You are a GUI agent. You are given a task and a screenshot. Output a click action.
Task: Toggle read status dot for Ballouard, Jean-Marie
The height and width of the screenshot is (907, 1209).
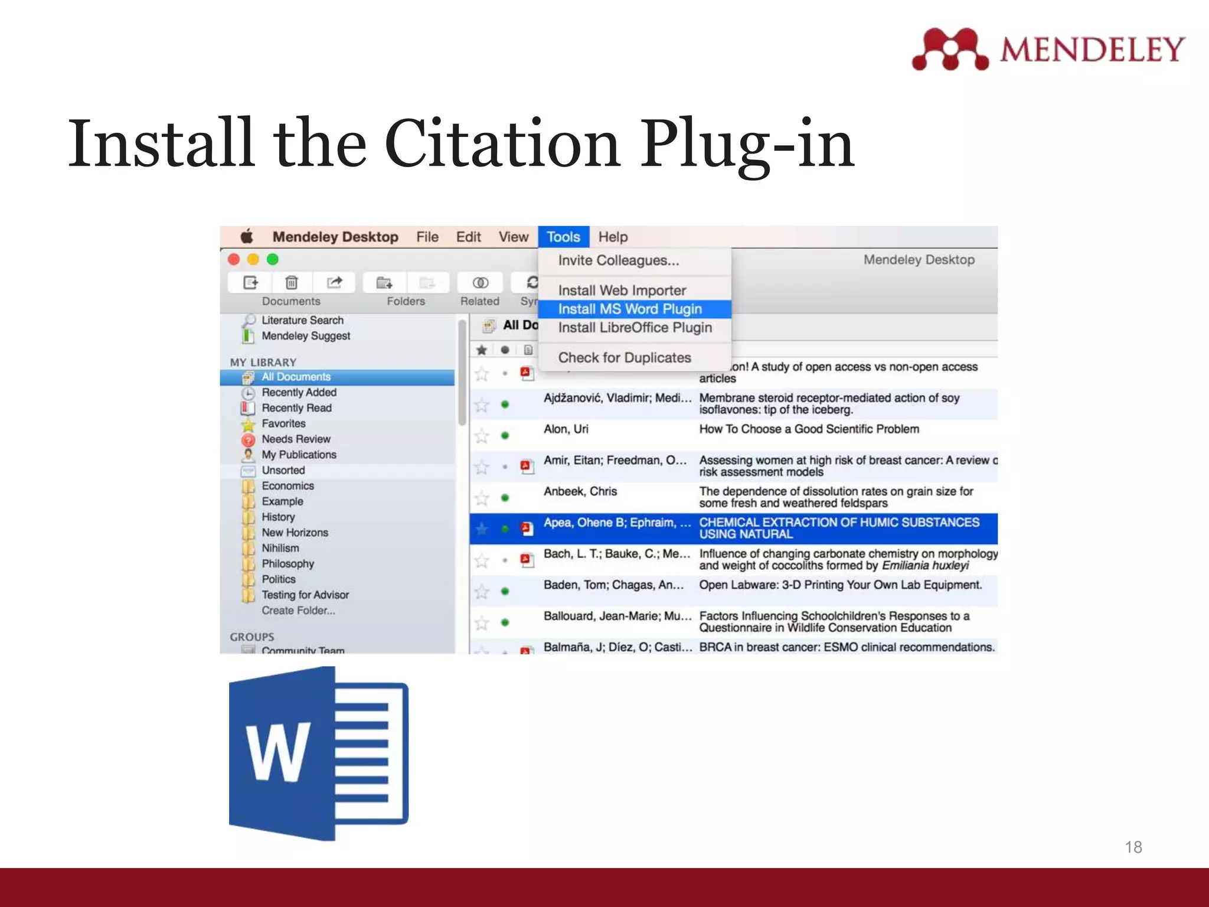pyautogui.click(x=505, y=622)
